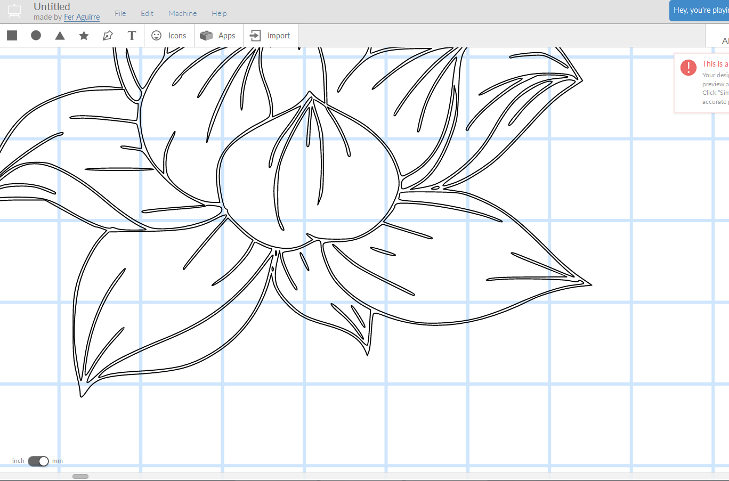Click the Import button
The width and height of the screenshot is (729, 481).
coord(271,36)
